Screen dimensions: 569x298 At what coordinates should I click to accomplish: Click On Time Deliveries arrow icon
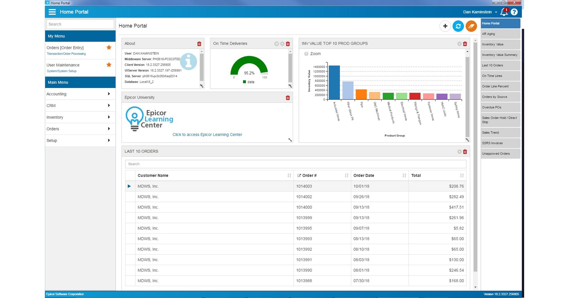point(277,44)
